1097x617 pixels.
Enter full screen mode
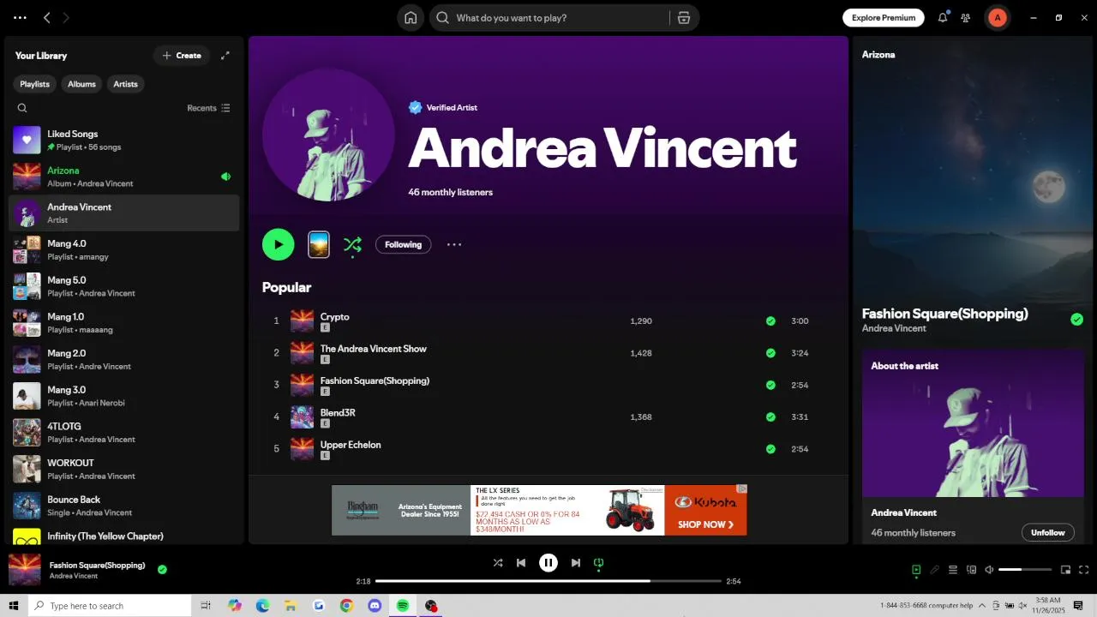click(x=1084, y=570)
